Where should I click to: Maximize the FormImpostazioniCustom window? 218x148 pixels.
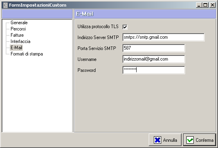point(205,5)
